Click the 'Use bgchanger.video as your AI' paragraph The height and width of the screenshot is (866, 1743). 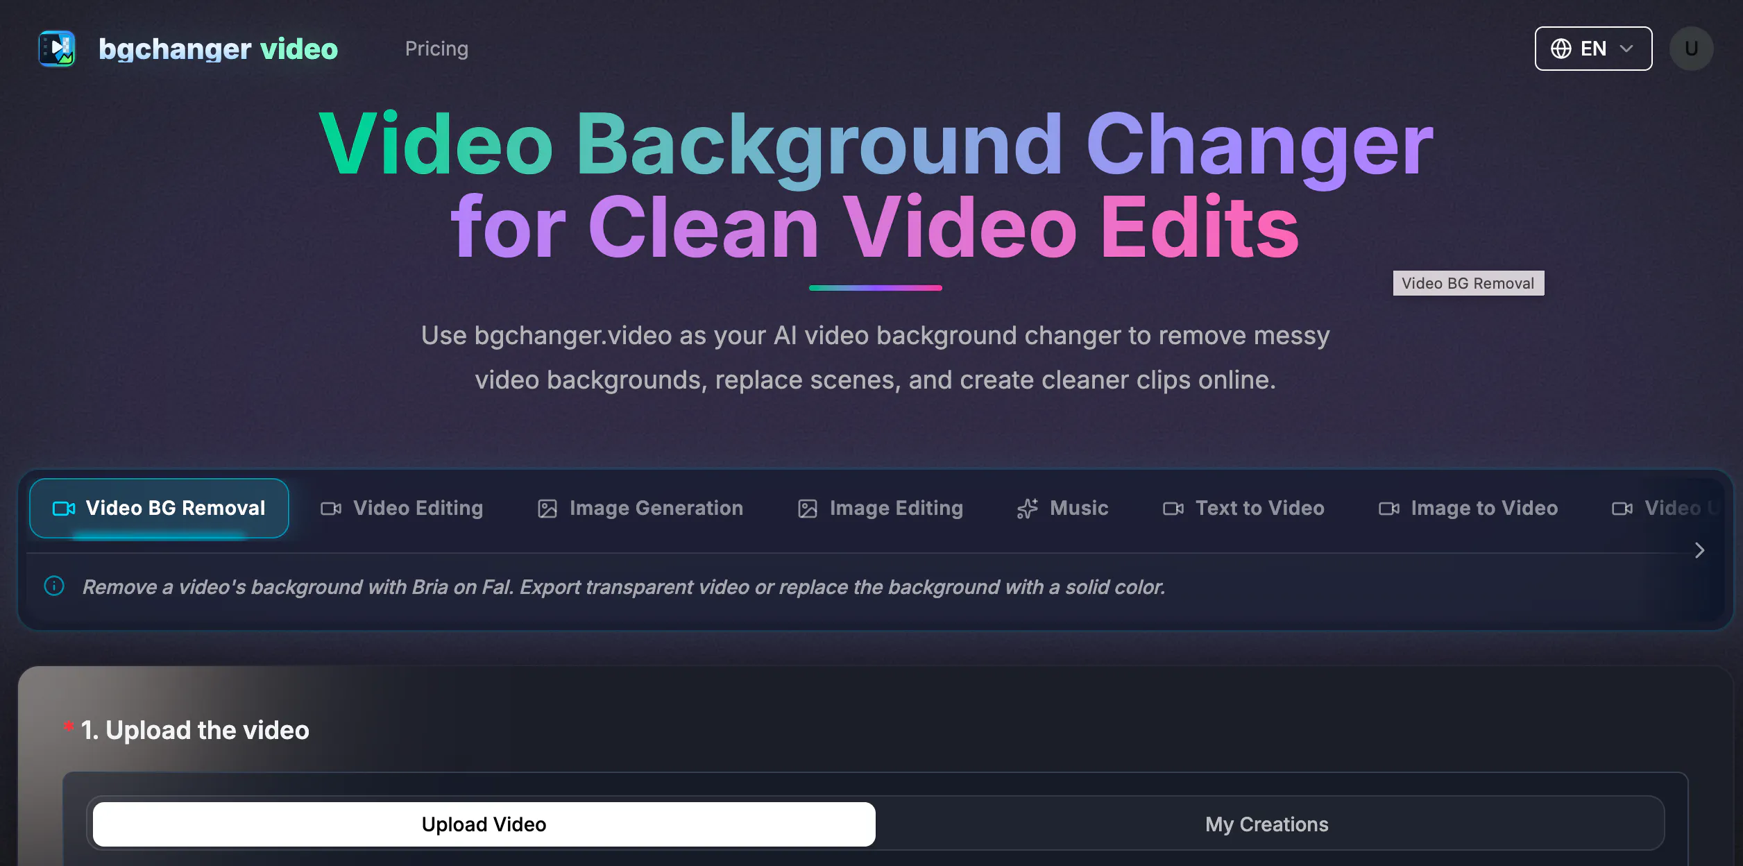876,357
